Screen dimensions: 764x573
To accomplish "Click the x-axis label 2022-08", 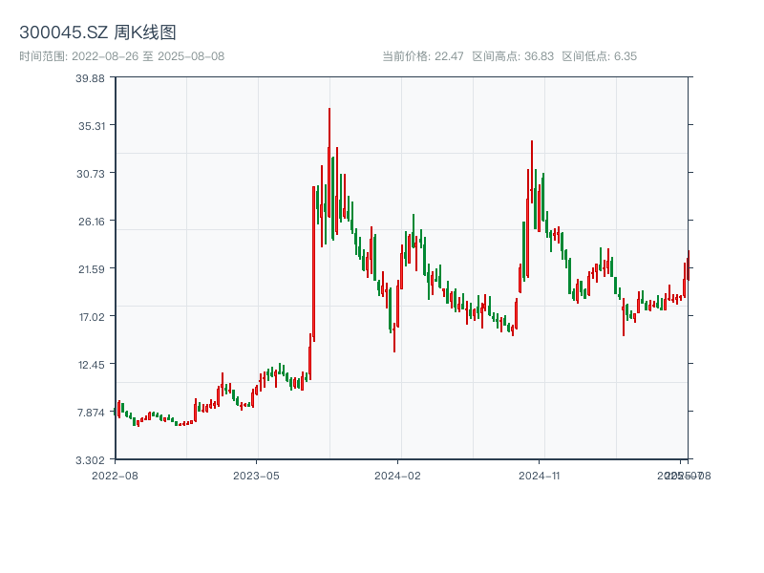I will 115,476.
